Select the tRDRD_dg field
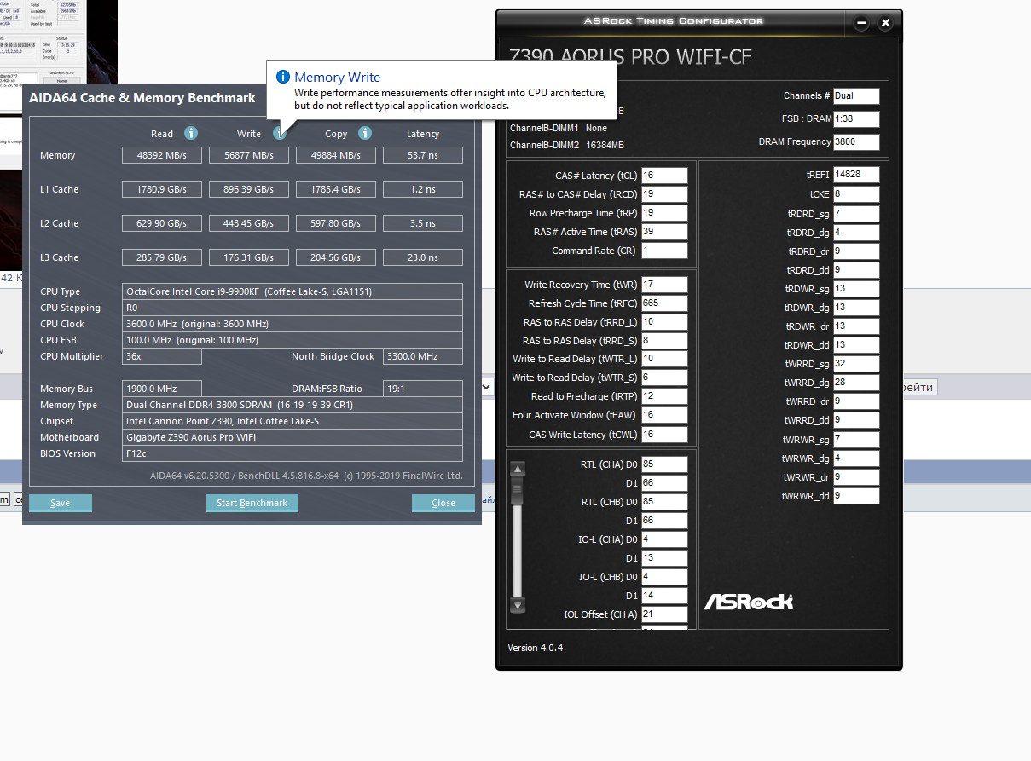Image resolution: width=1031 pixels, height=761 pixels. click(x=856, y=233)
